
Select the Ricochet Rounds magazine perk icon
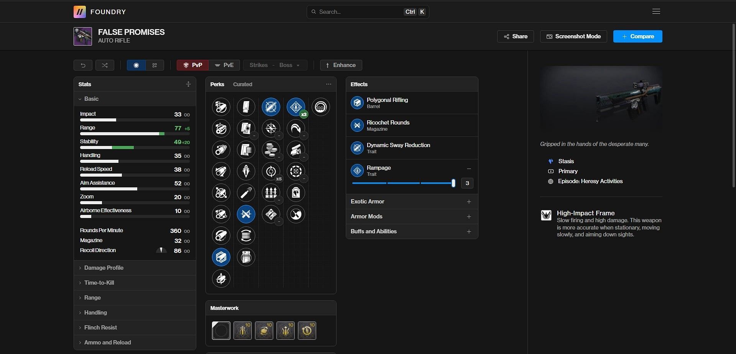[x=246, y=214]
